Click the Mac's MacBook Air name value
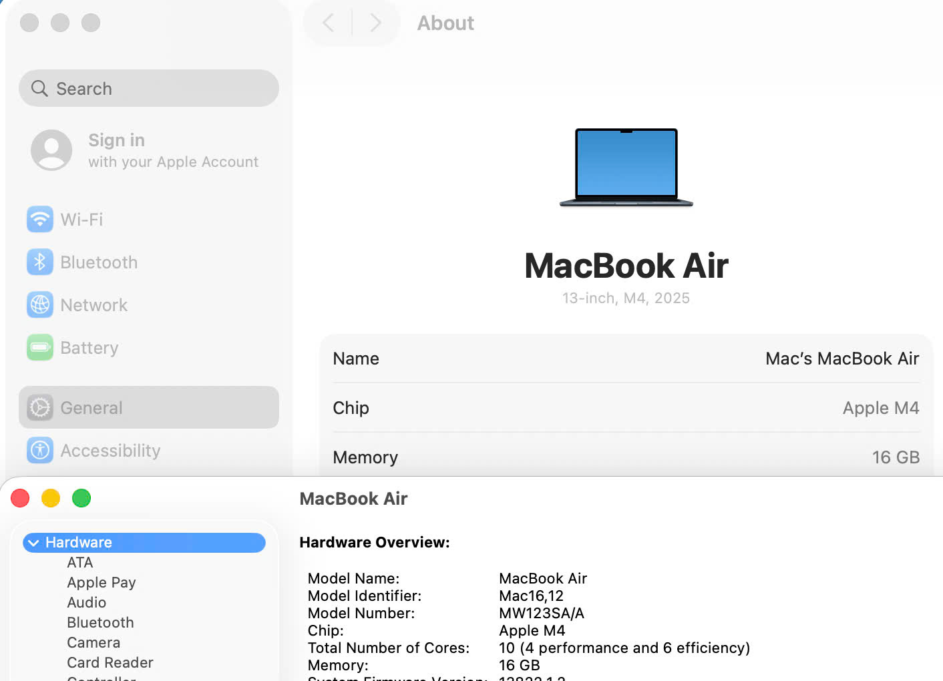 [x=841, y=359]
